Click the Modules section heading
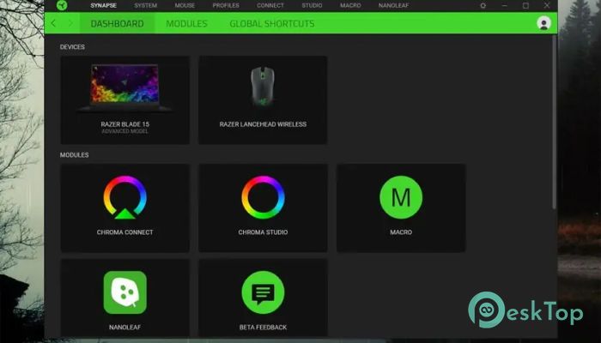The width and height of the screenshot is (601, 343). point(75,154)
